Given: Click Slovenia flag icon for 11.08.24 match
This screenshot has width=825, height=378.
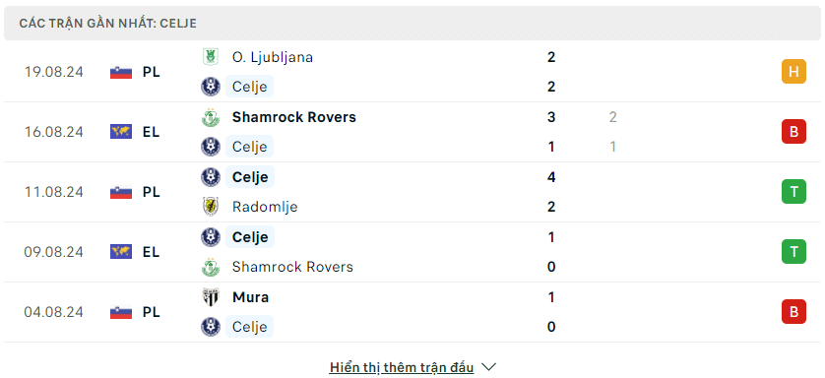Looking at the screenshot, I should tap(121, 192).
